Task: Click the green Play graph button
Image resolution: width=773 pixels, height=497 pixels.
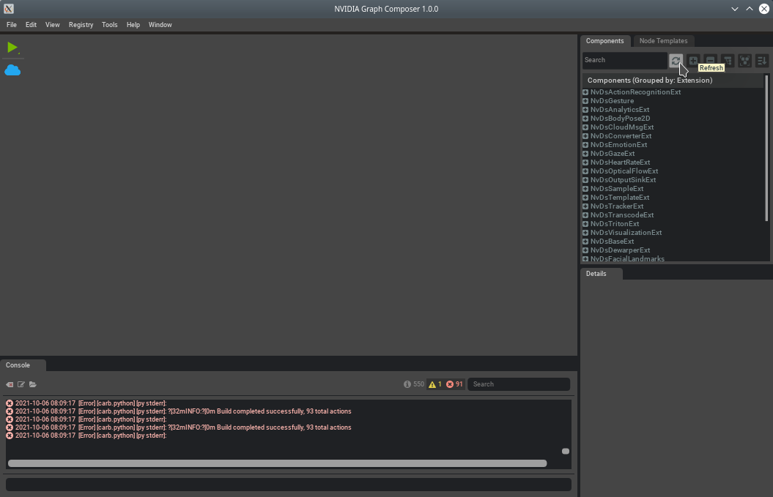Action: [x=12, y=48]
